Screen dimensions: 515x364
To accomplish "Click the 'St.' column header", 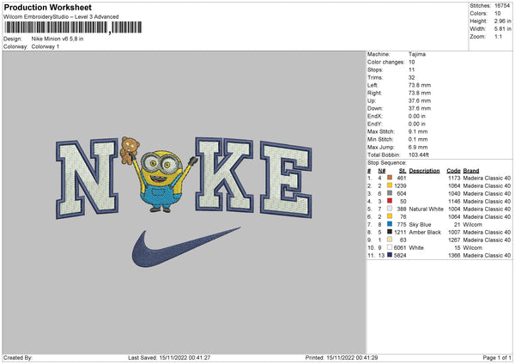I will [403, 171].
